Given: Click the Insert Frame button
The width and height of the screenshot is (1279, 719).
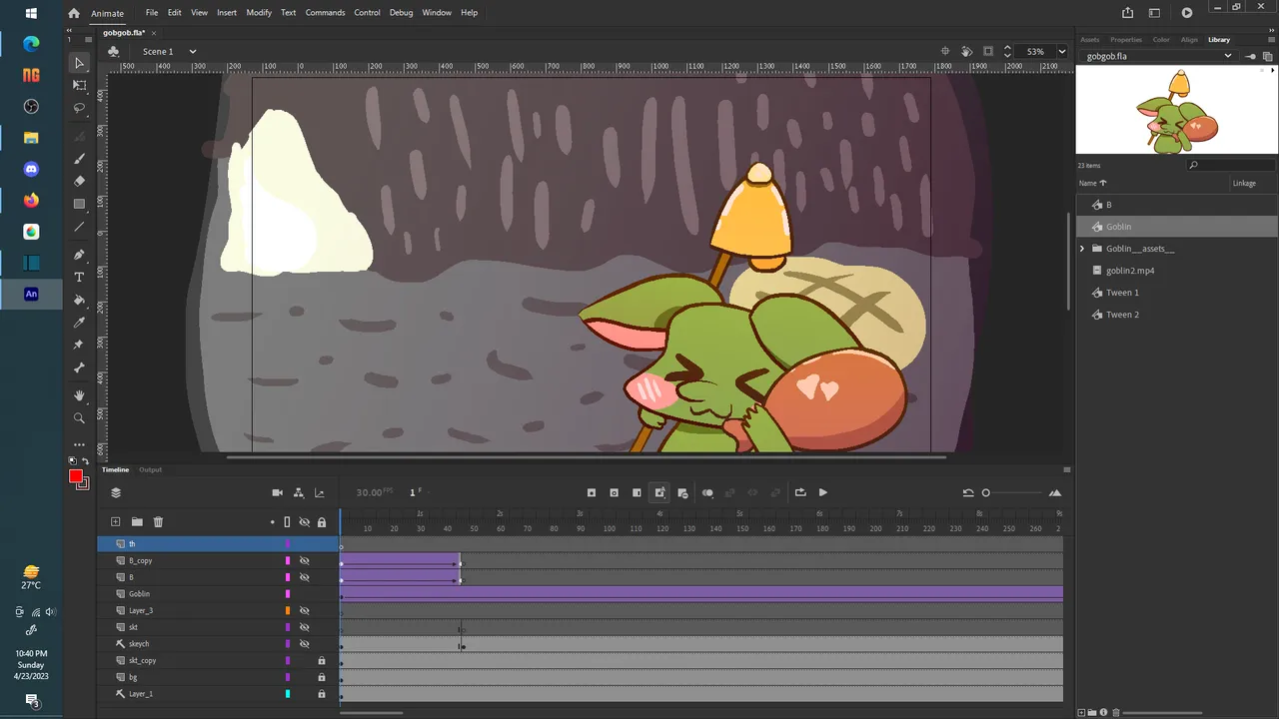Looking at the screenshot, I should coord(637,492).
